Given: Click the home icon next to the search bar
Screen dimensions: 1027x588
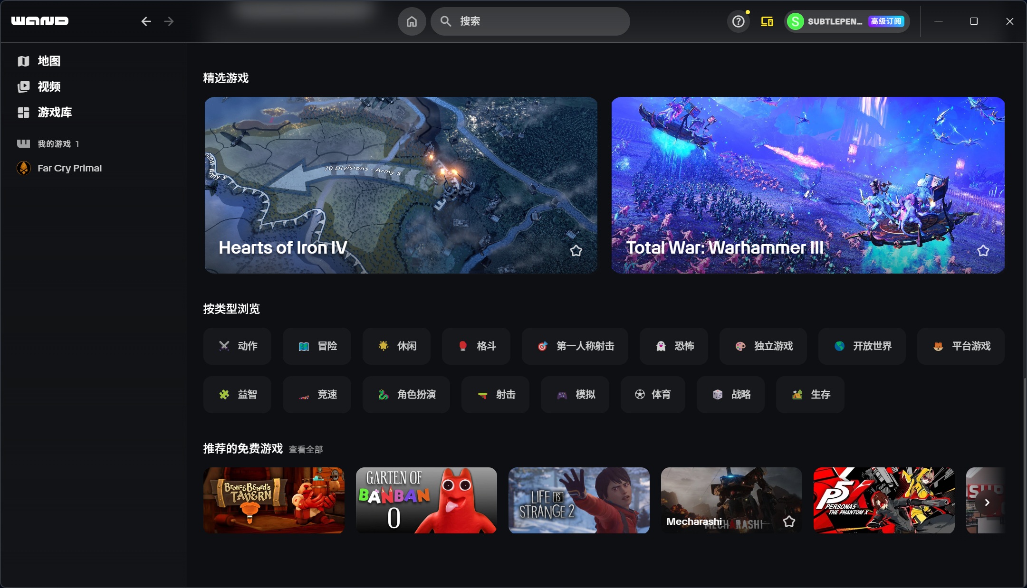Looking at the screenshot, I should (x=412, y=21).
